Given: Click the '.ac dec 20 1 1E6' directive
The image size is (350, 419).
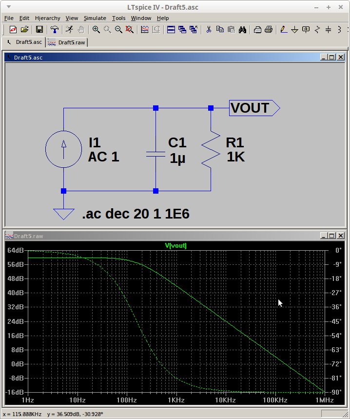Looking at the screenshot, I should pos(136,214).
